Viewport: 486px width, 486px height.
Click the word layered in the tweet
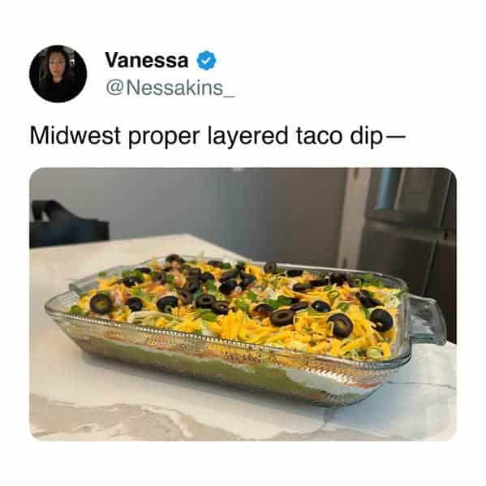tap(248, 136)
